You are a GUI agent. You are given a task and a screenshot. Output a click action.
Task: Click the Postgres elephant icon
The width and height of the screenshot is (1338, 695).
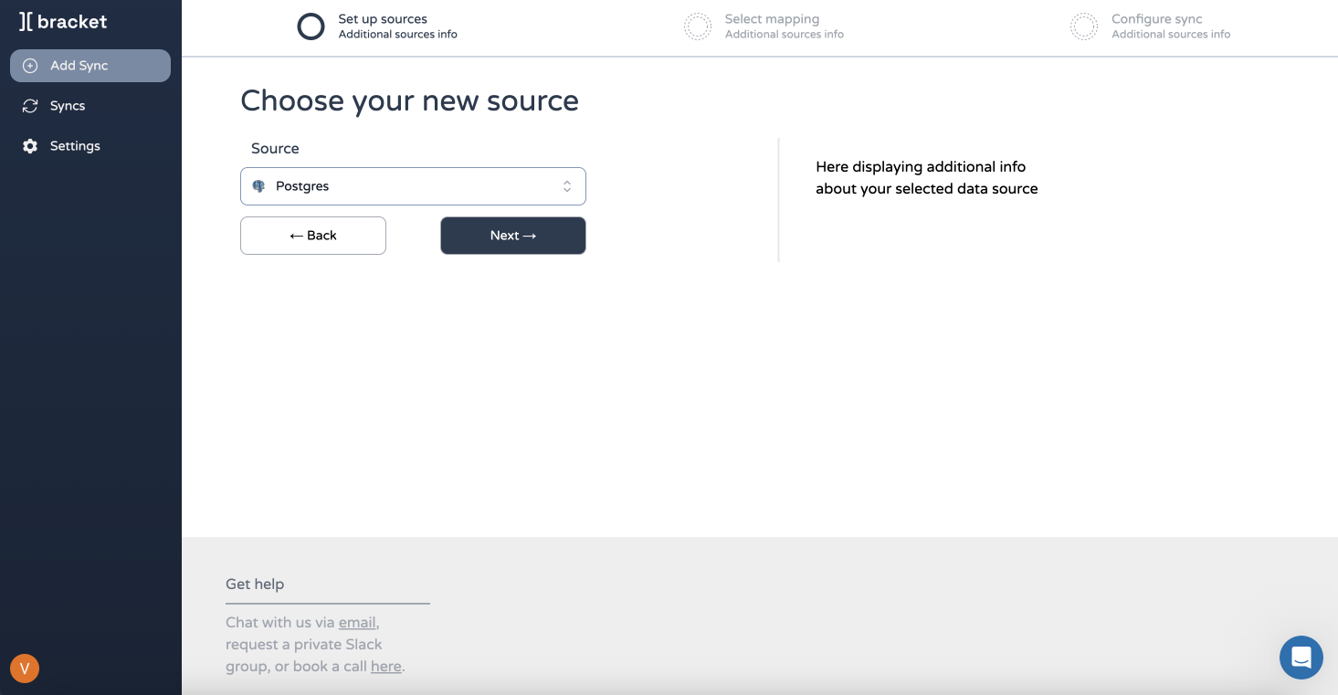coord(259,186)
